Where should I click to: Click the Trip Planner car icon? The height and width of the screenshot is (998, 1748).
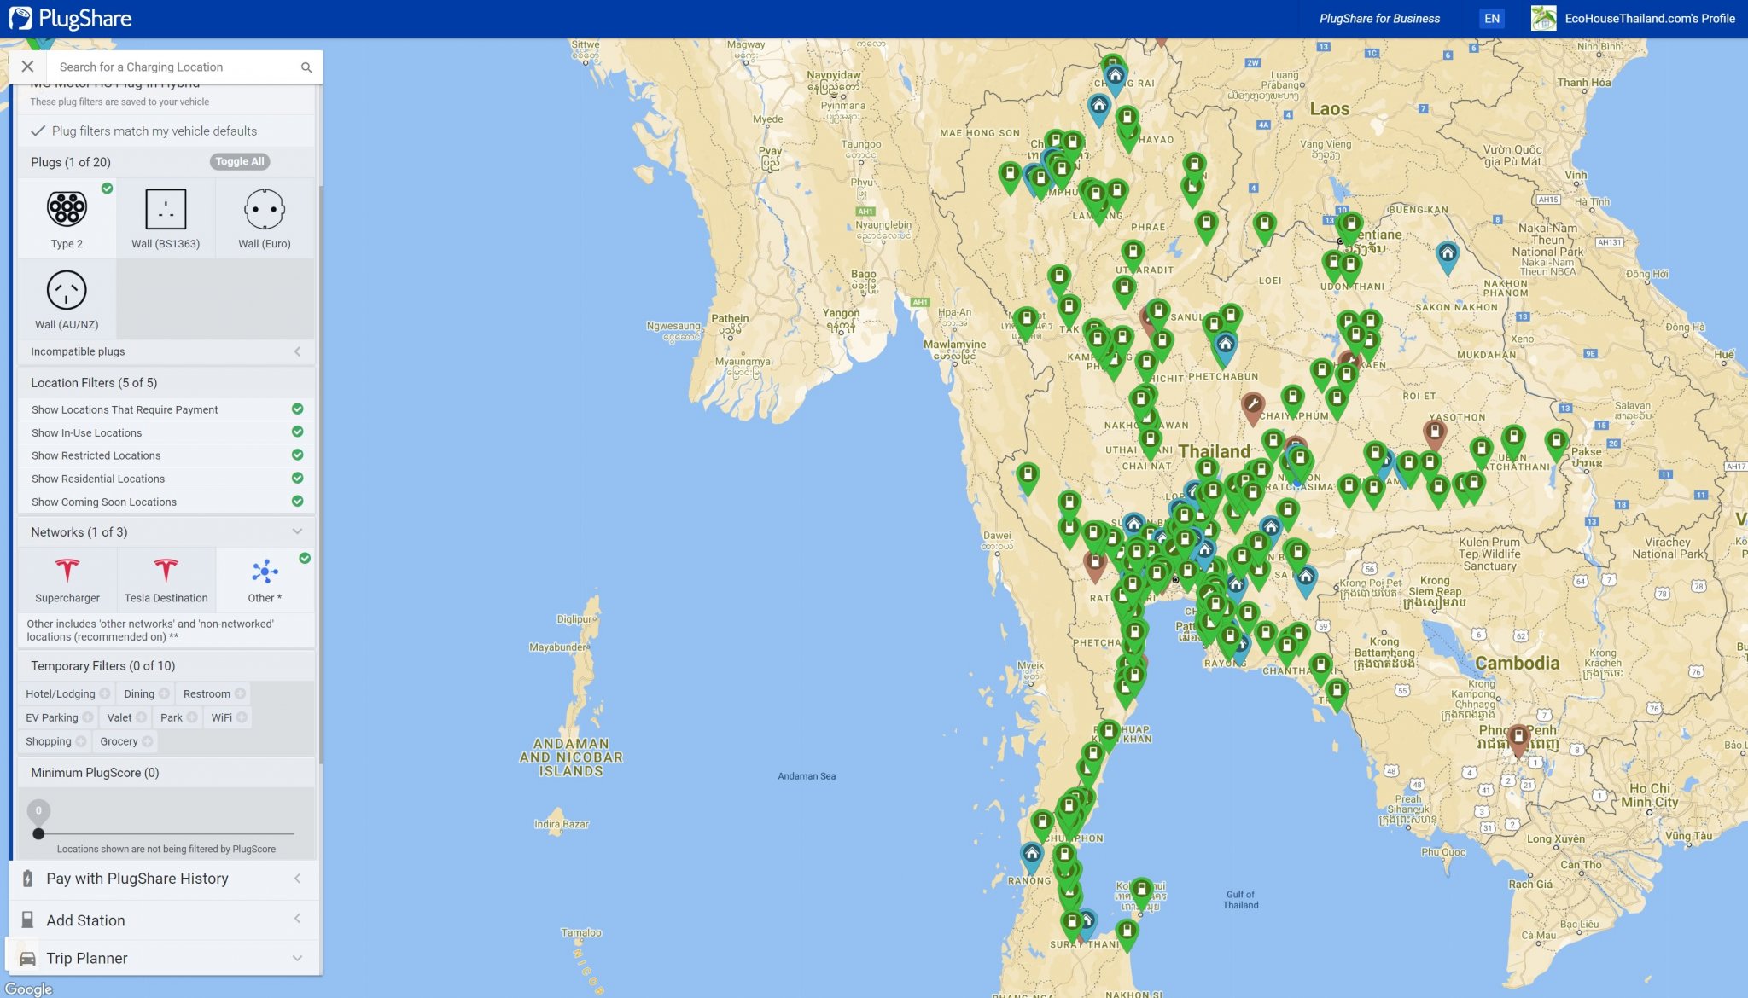(x=27, y=958)
